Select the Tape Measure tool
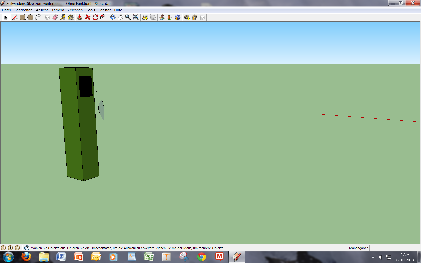421x263 pixels. pyautogui.click(x=63, y=17)
